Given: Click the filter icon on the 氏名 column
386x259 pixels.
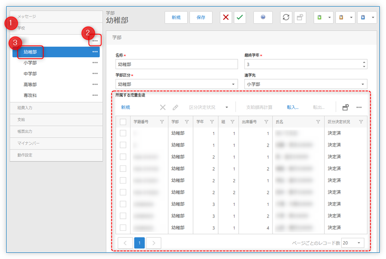Looking at the screenshot, I should click(318, 121).
